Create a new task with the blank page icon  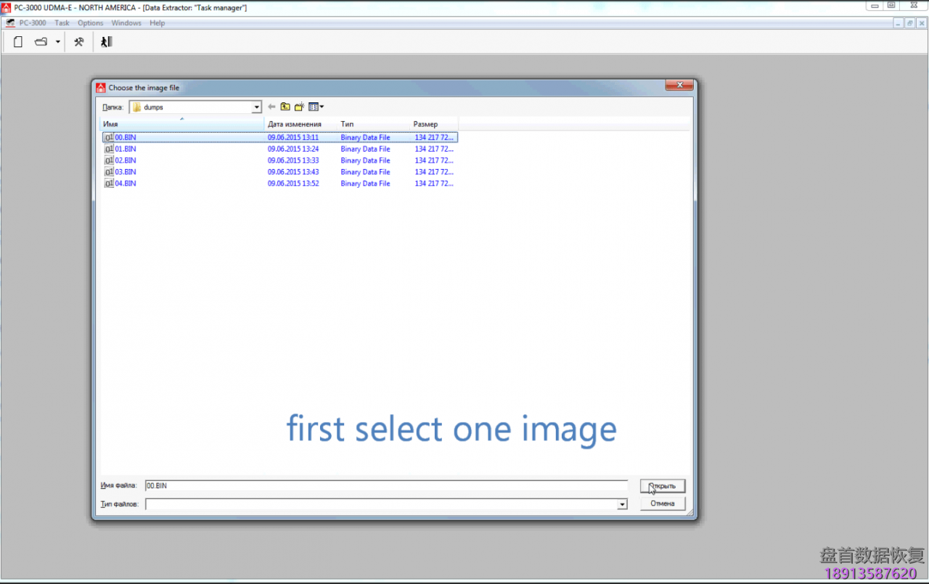pos(18,42)
